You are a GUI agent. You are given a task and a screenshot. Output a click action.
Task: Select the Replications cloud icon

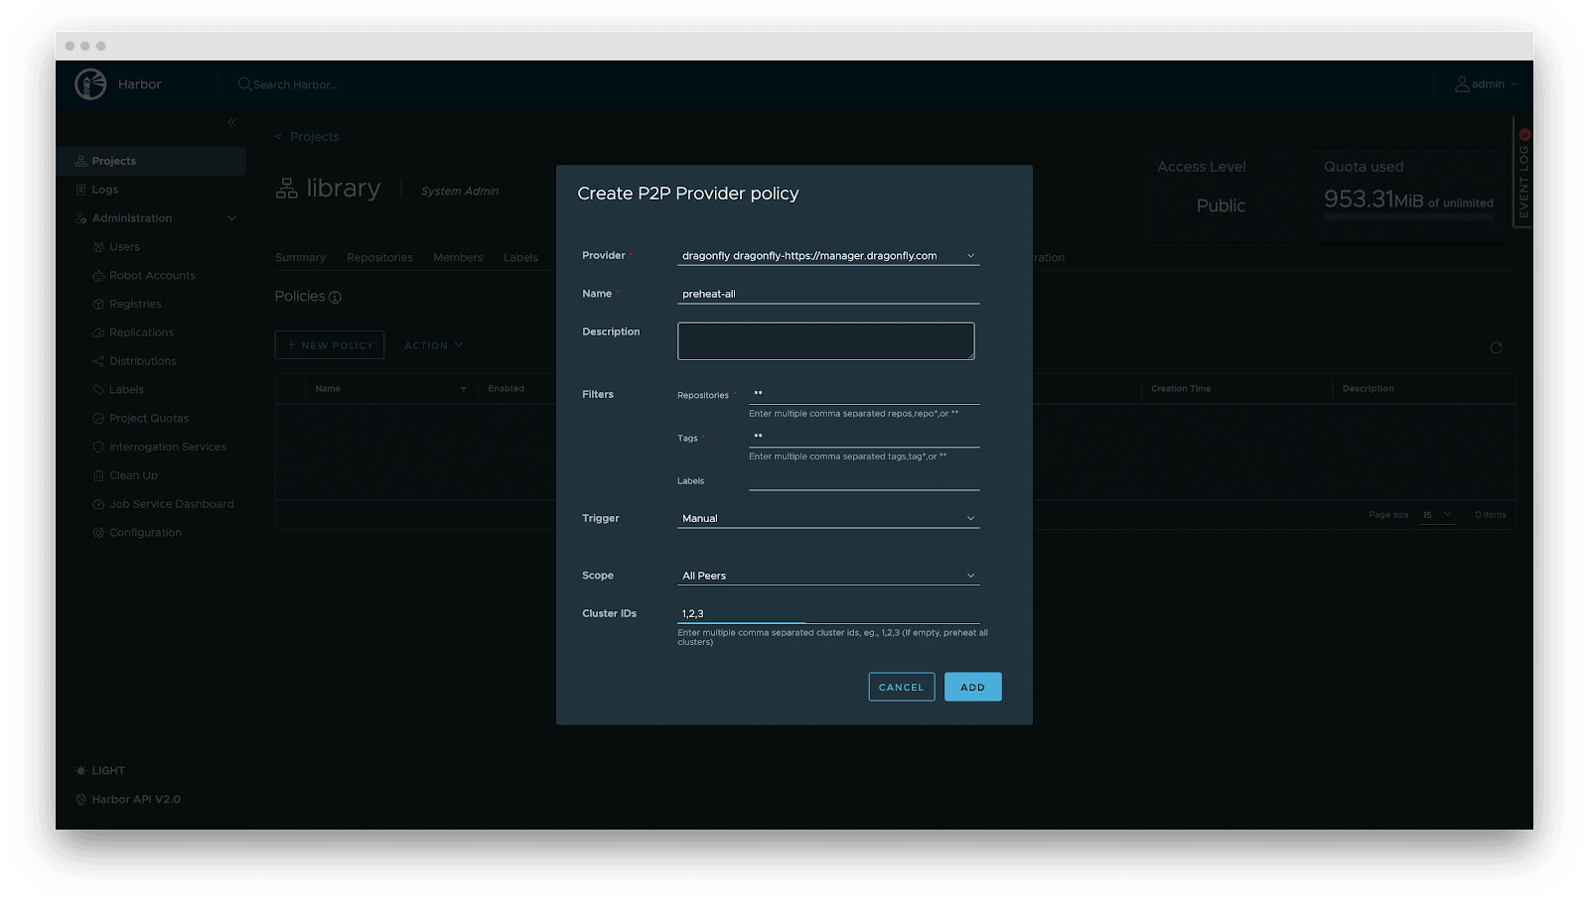pos(96,332)
